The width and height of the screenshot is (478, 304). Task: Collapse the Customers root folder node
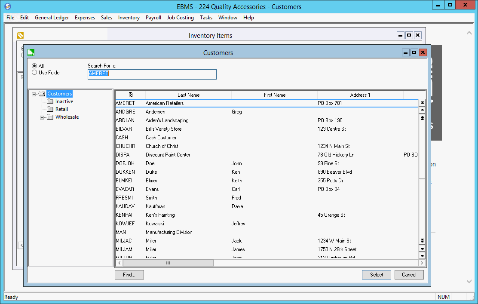pyautogui.click(x=34, y=94)
